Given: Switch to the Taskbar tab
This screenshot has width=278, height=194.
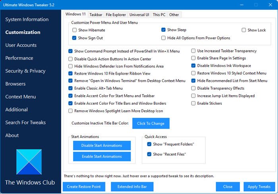Looking at the screenshot, I should coord(96,15).
